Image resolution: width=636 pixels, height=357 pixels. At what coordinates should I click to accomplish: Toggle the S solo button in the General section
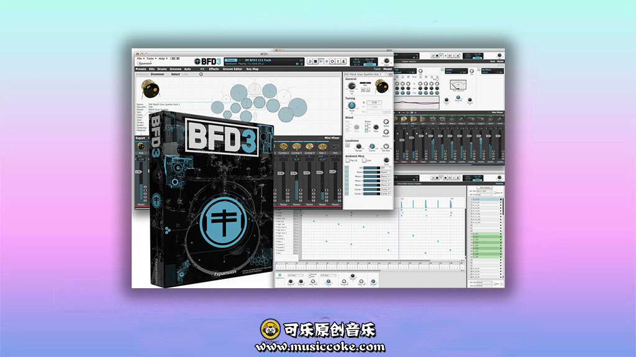(368, 90)
